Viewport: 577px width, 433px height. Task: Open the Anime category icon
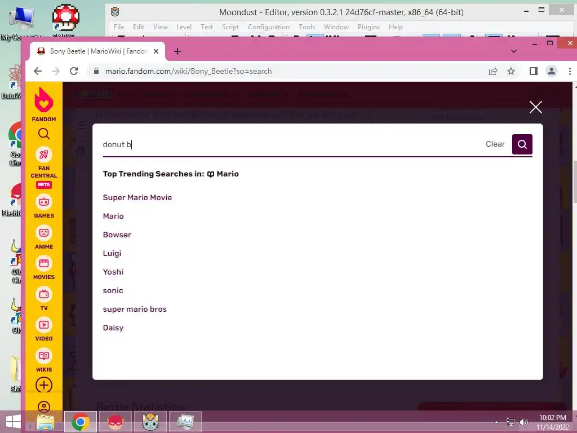point(44,233)
